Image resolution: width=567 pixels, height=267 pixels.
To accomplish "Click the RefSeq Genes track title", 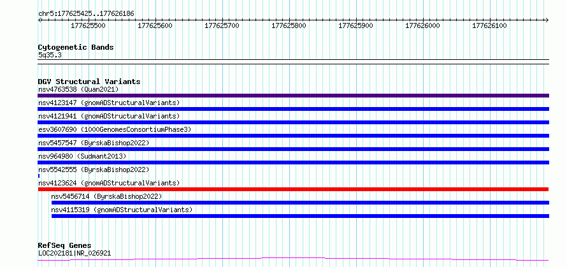I will [x=65, y=246].
